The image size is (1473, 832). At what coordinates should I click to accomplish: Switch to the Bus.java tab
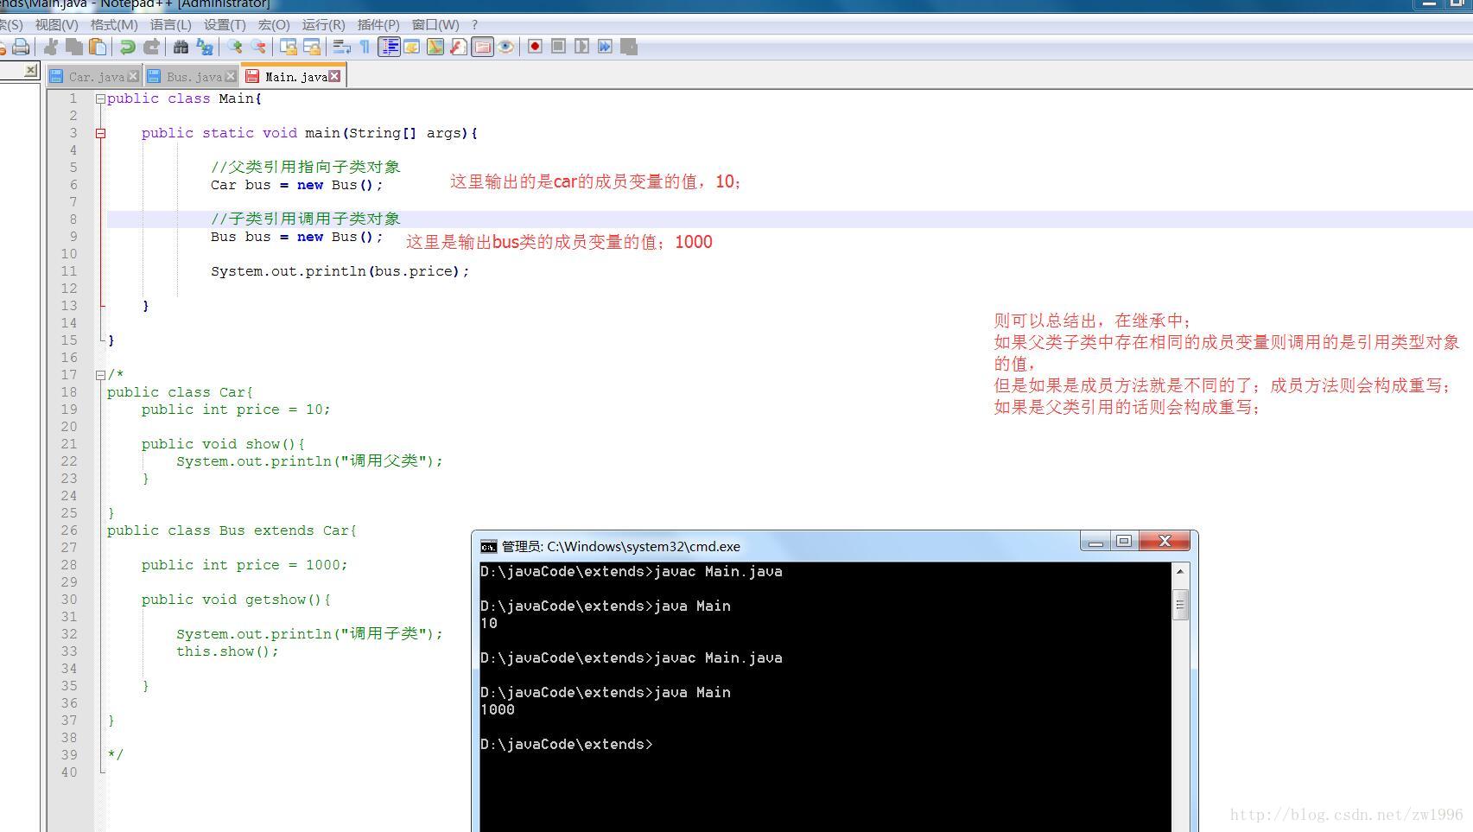pyautogui.click(x=192, y=77)
